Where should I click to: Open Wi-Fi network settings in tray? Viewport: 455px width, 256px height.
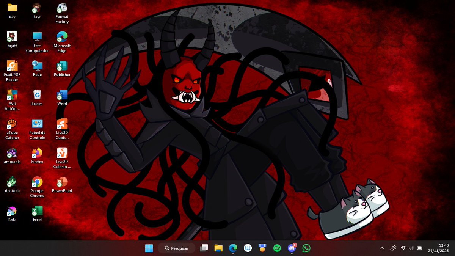point(403,248)
